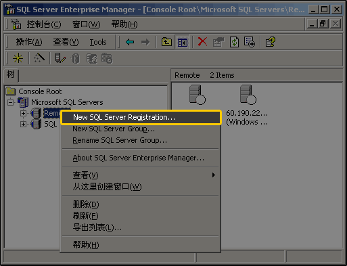
Task: Click the Refresh toolbar icon
Action: [234, 42]
